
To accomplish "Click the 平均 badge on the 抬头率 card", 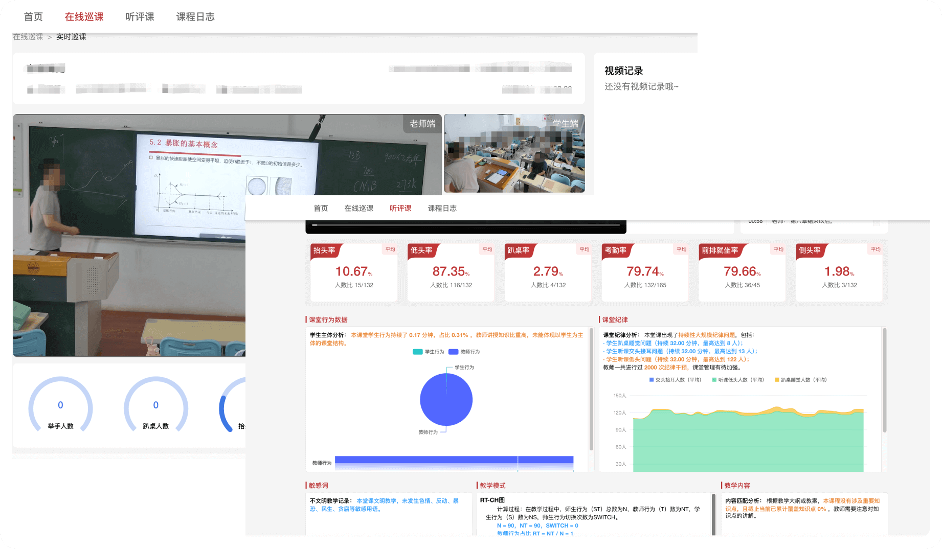I will (x=390, y=249).
